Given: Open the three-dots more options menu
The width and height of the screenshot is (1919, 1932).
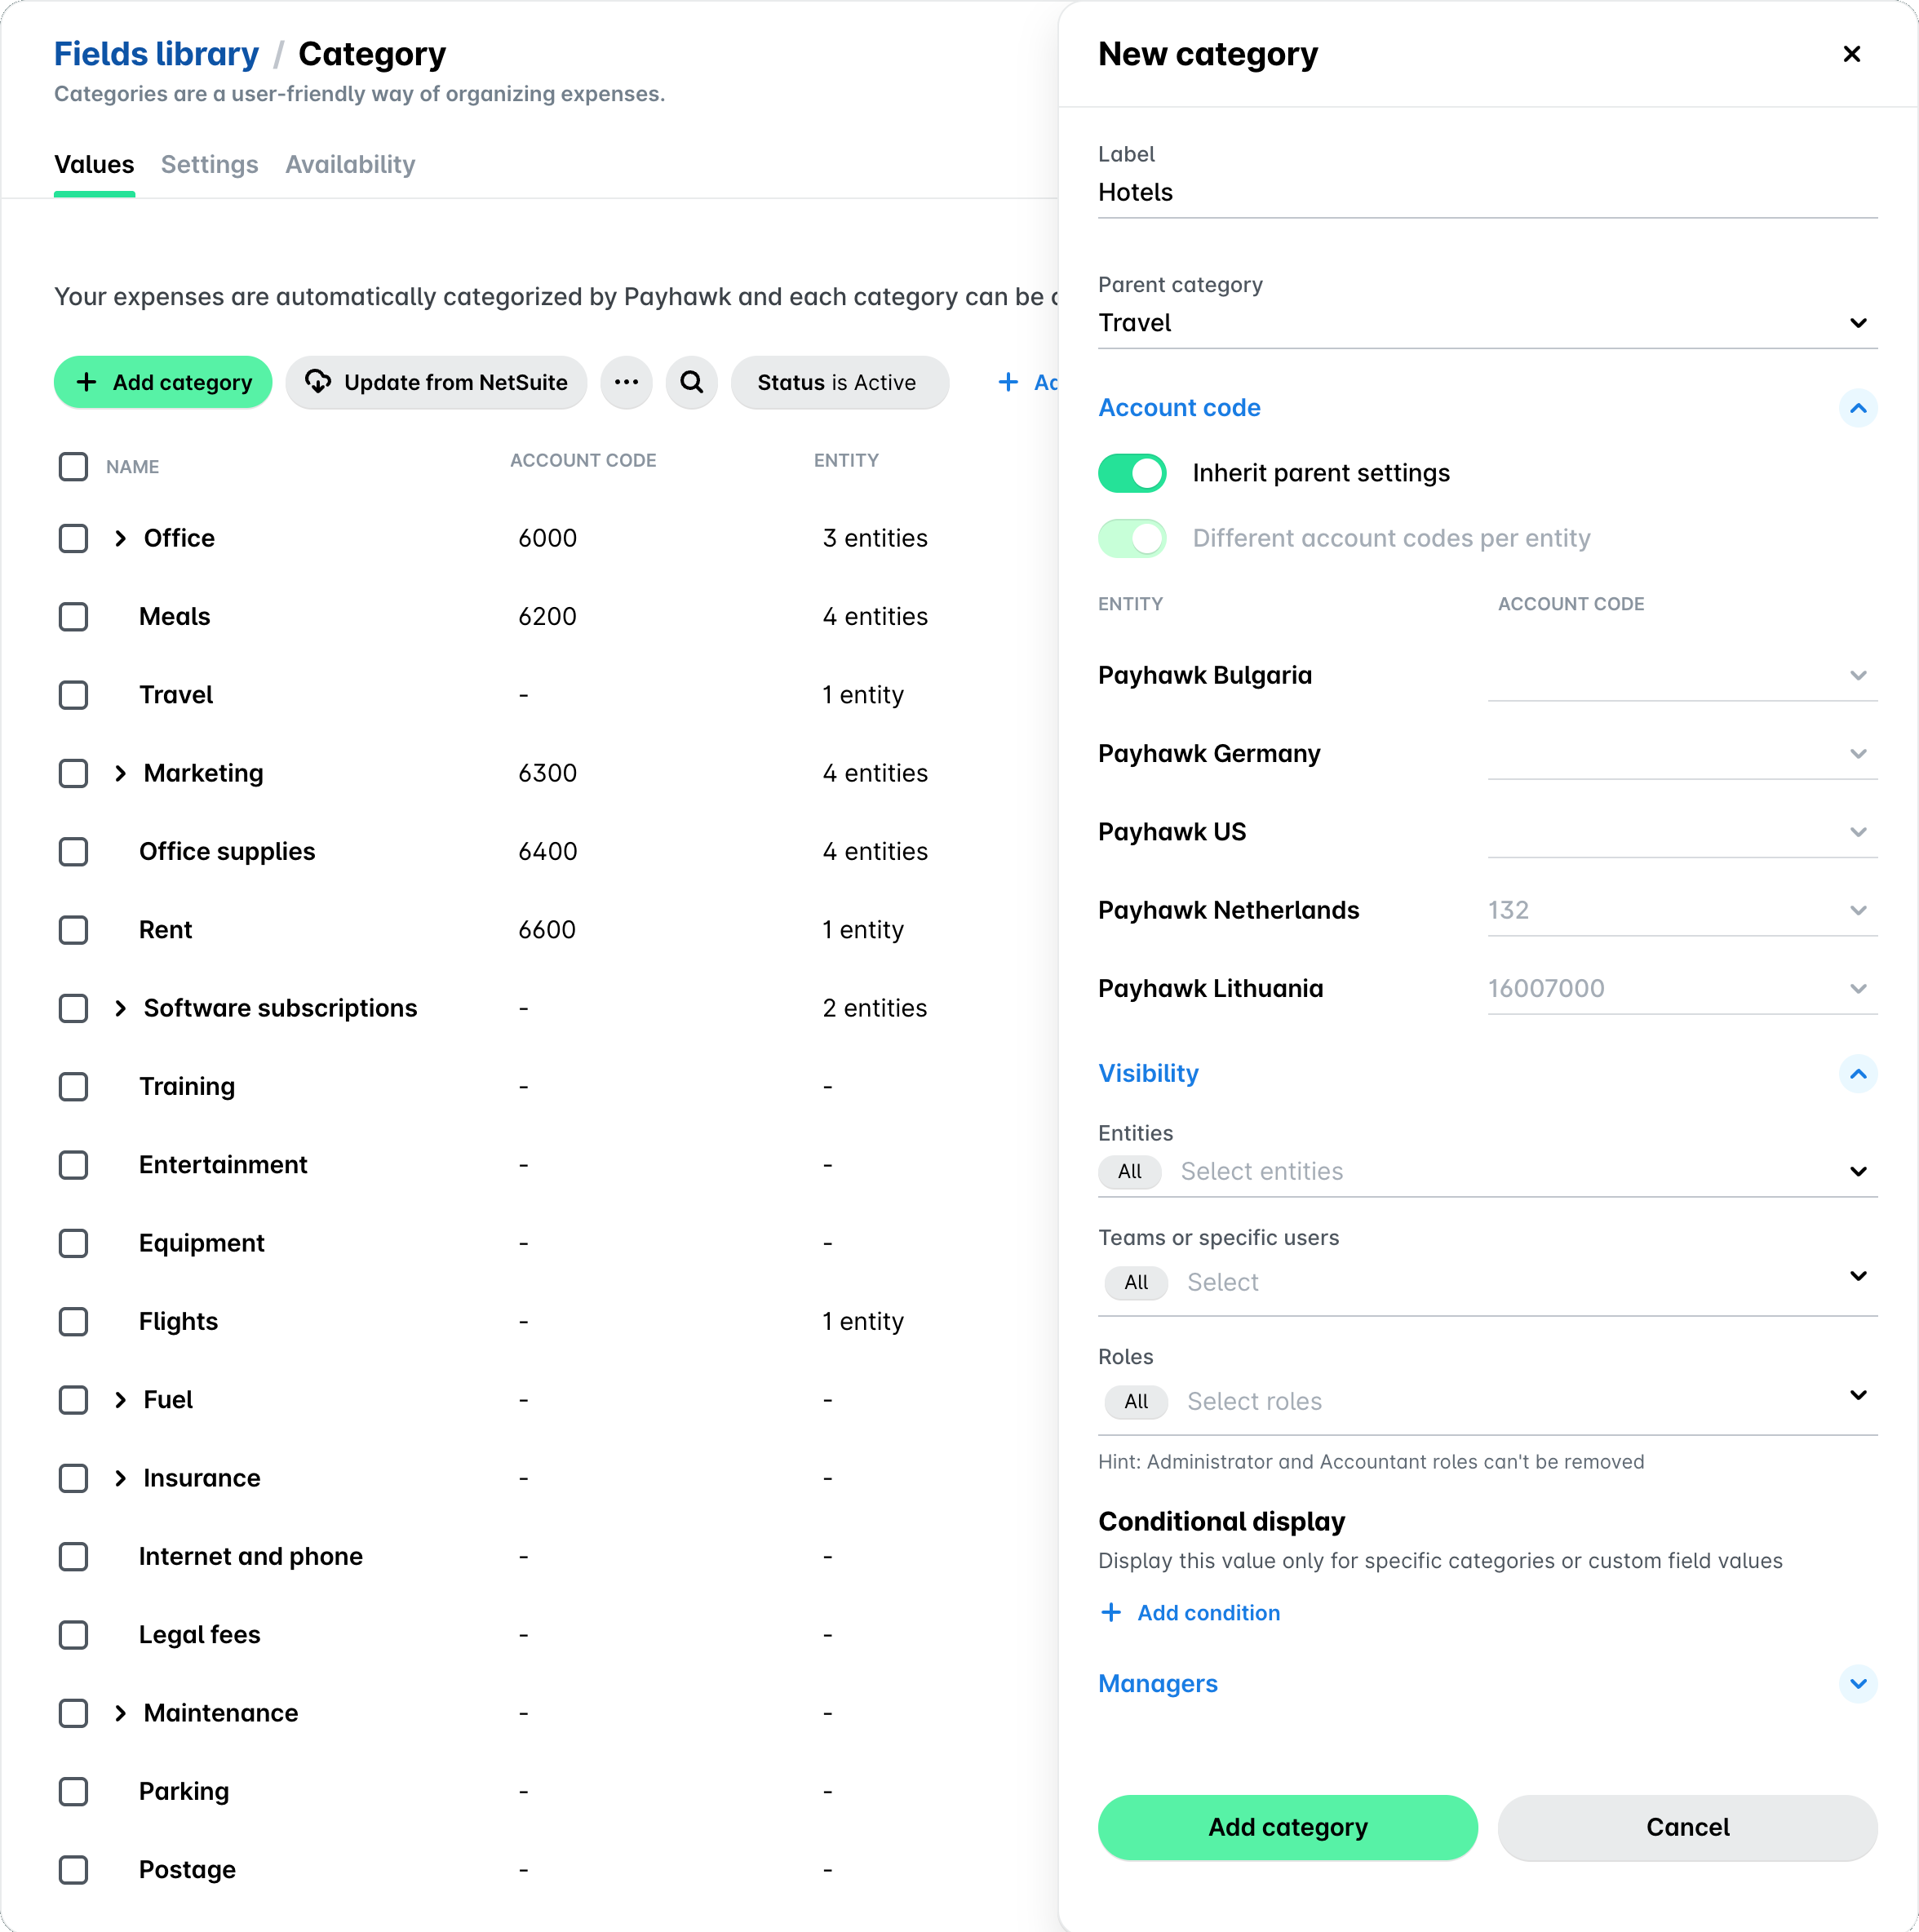Looking at the screenshot, I should (626, 382).
